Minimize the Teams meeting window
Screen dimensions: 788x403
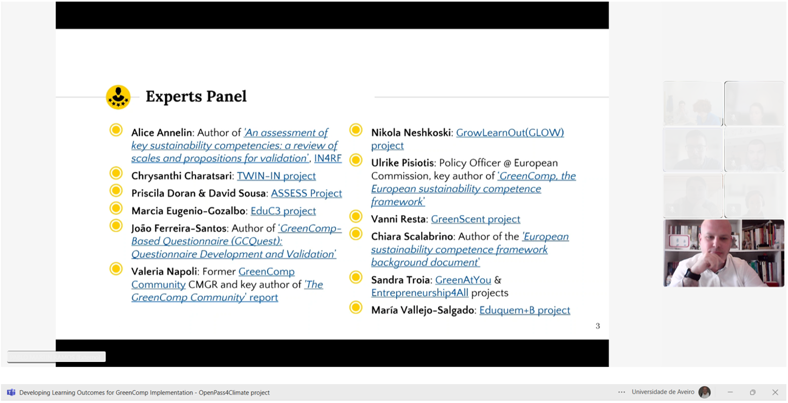pyautogui.click(x=730, y=392)
